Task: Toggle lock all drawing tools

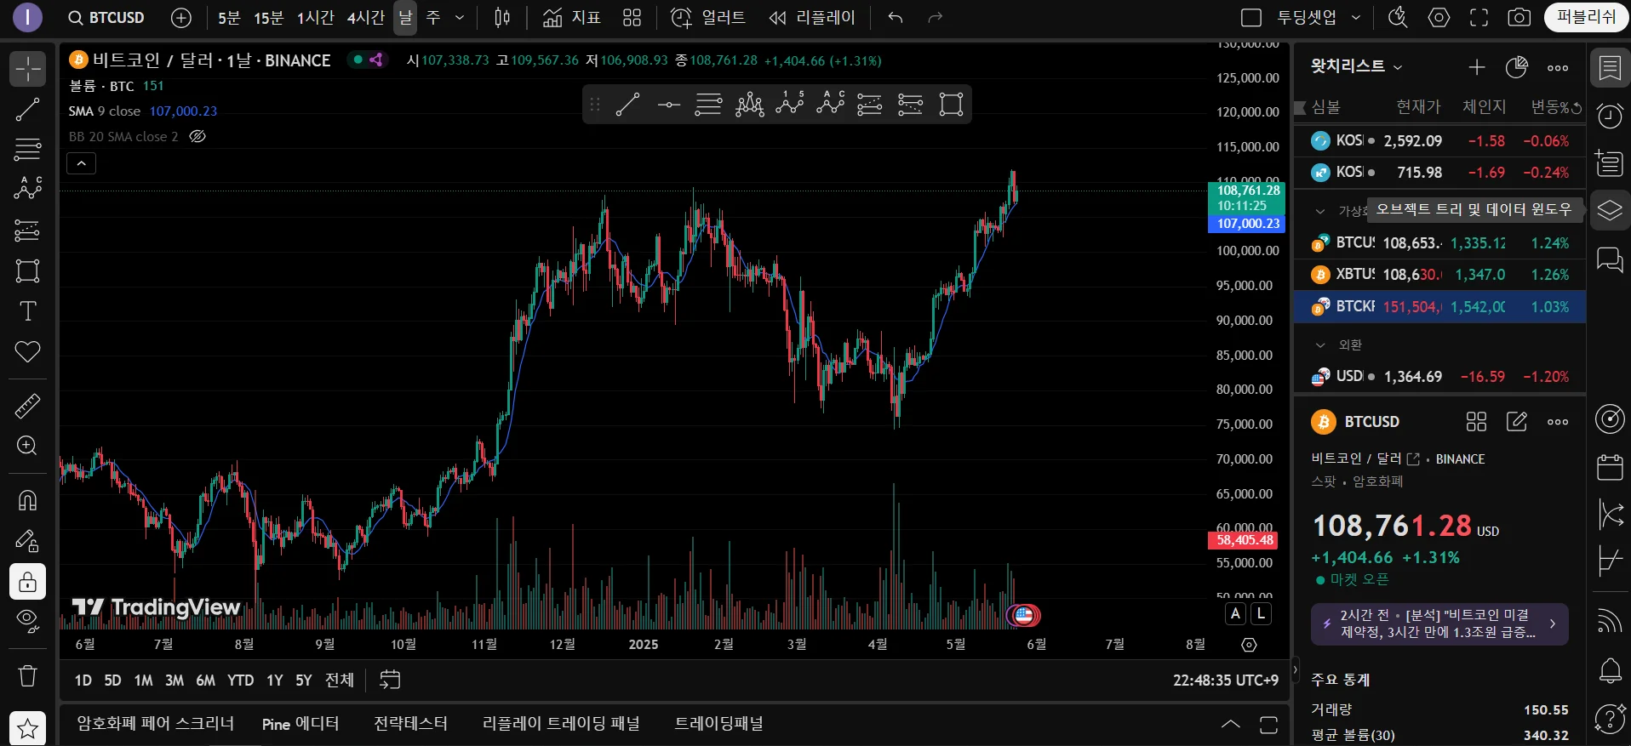Action: (27, 582)
